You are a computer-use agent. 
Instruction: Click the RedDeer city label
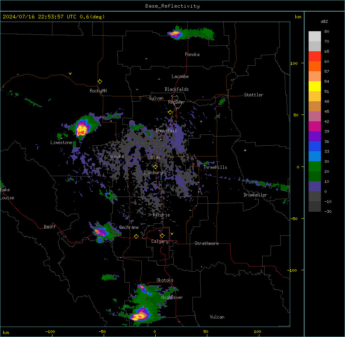[x=176, y=102]
